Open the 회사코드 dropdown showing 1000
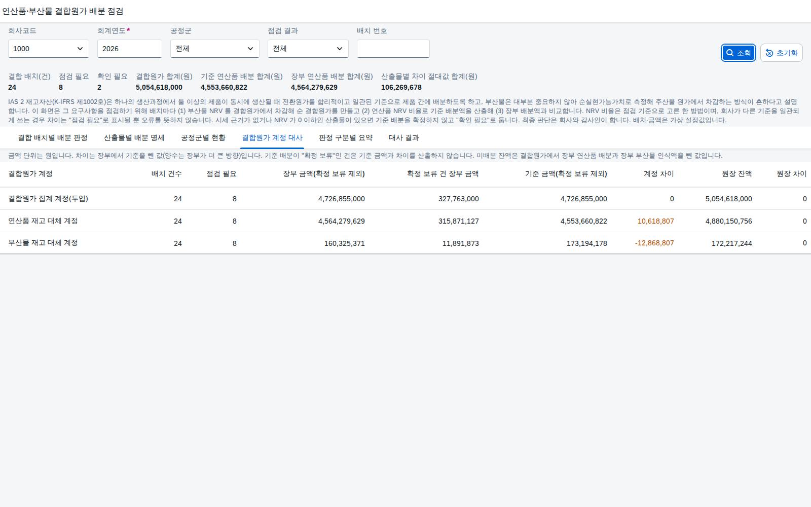Screen dimensions: 811x507 pos(49,49)
